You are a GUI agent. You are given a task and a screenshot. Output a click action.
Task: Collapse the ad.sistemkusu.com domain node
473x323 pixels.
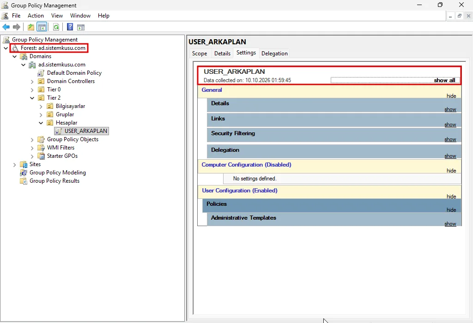[23, 65]
